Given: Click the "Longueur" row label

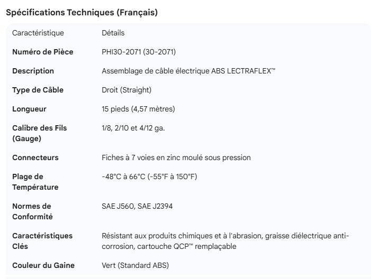Looking at the screenshot, I should coord(30,109).
